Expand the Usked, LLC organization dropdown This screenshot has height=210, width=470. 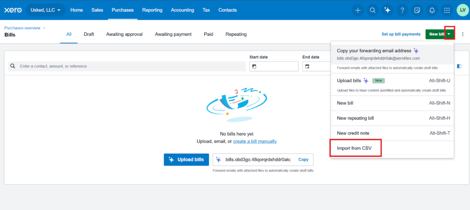coord(45,10)
